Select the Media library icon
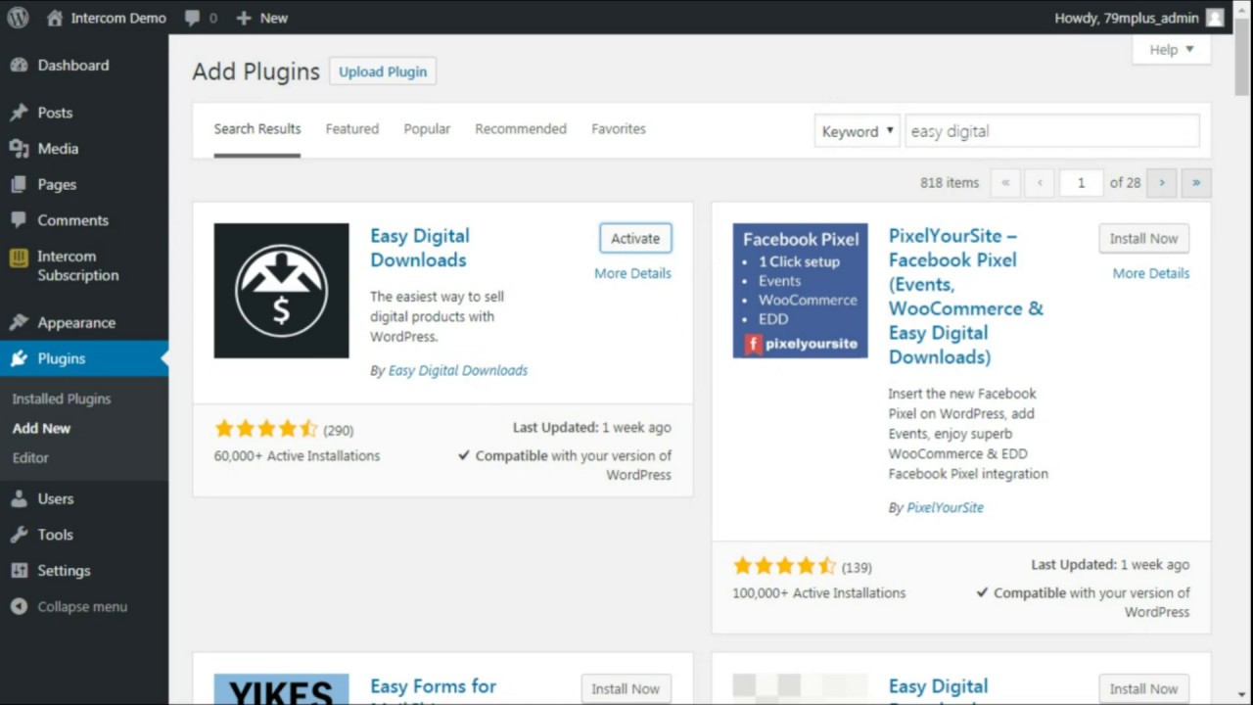The height and width of the screenshot is (705, 1253). pyautogui.click(x=19, y=149)
